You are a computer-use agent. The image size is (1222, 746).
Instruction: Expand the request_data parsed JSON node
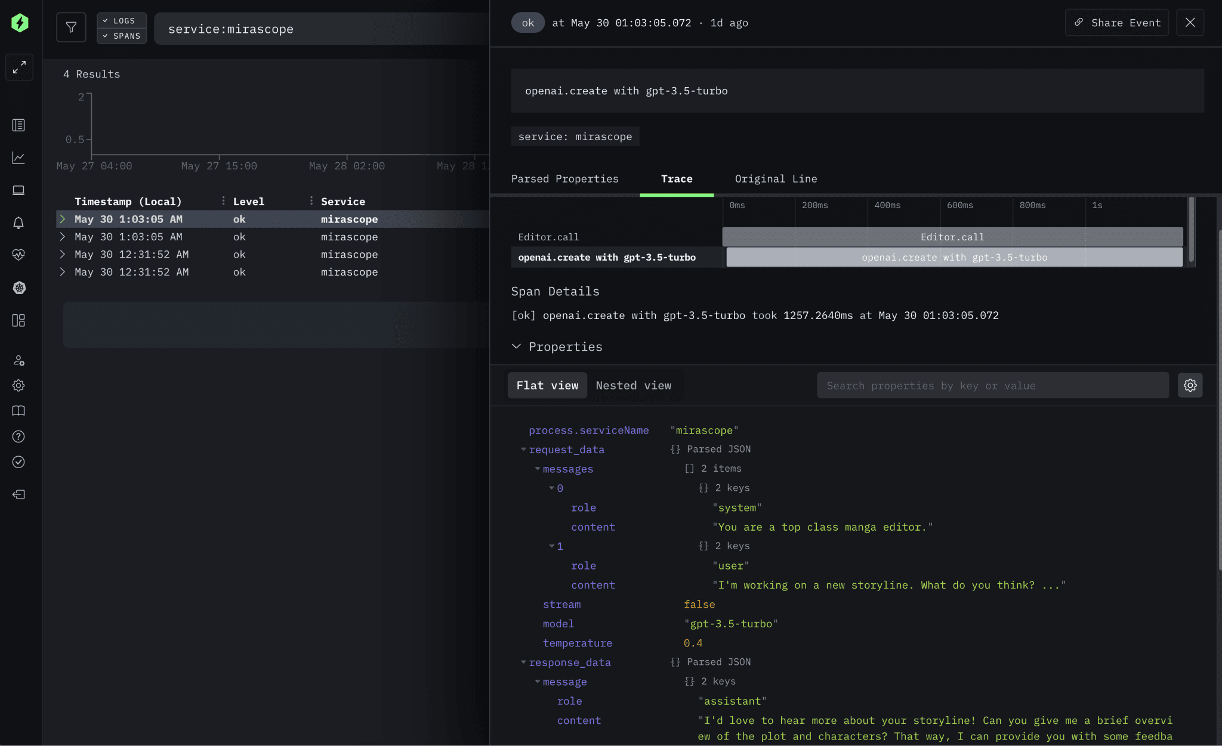click(522, 450)
